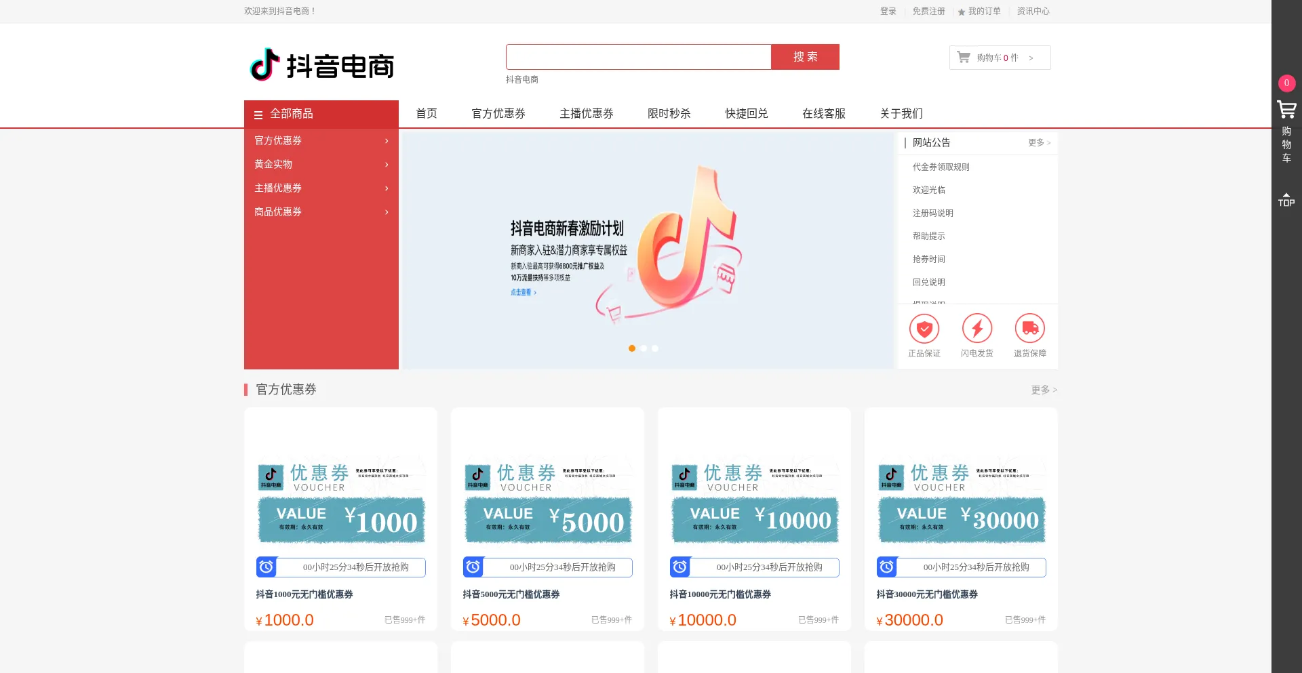The width and height of the screenshot is (1302, 673).
Task: Expand the 黄金实物 sidebar category arrow
Action: coord(387,165)
